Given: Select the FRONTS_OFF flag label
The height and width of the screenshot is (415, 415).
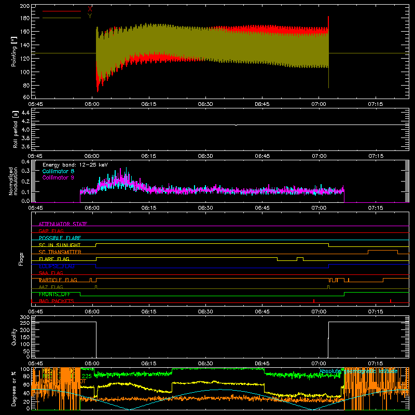Looking at the screenshot, I should pyautogui.click(x=54, y=294).
